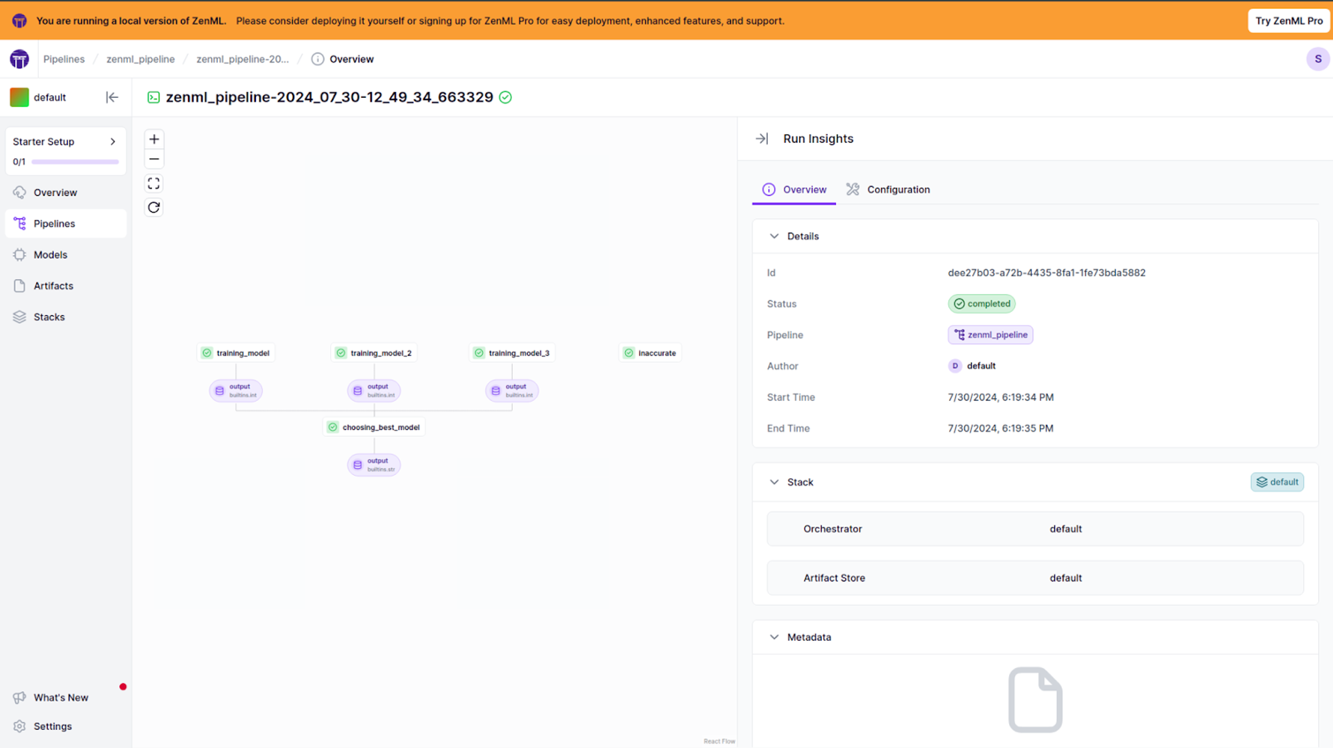Collapse the Run Insights panel

pos(761,139)
